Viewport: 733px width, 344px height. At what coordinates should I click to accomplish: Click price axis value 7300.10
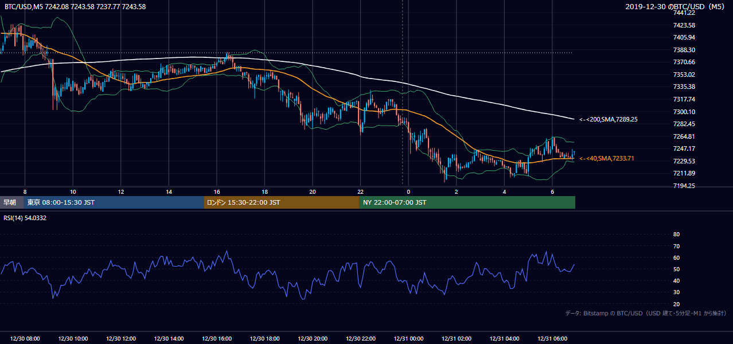[684, 112]
